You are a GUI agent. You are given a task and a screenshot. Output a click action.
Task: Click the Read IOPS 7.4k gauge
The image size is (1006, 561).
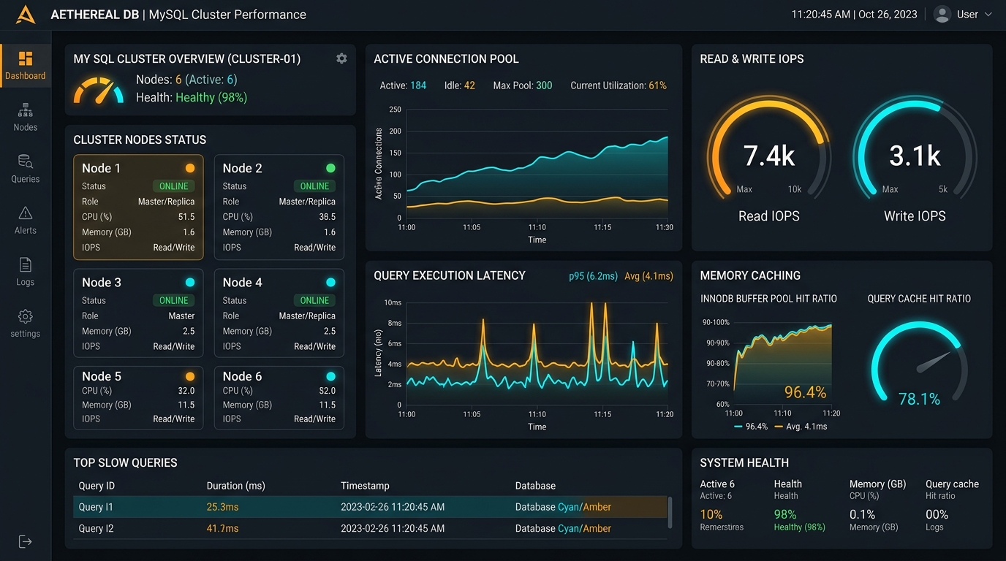769,150
